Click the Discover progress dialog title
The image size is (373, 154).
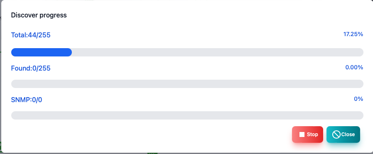(39, 15)
